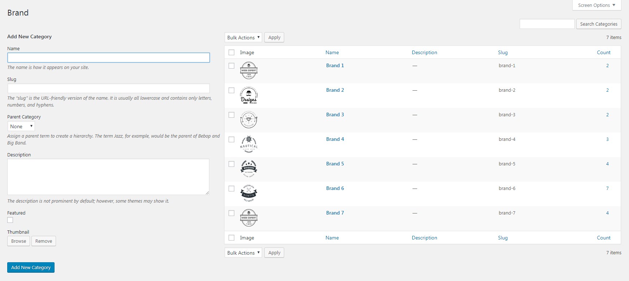Select the Brand 3 row checkbox
629x281 pixels.
click(x=231, y=115)
